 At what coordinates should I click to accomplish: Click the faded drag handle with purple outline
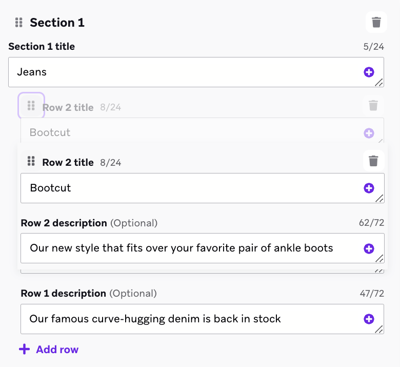[31, 106]
